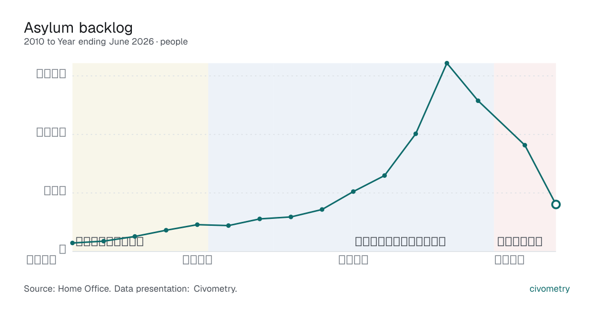Viewport: 595px width, 312px height.
Task: Select the last data point in yellow region
Action: click(197, 225)
